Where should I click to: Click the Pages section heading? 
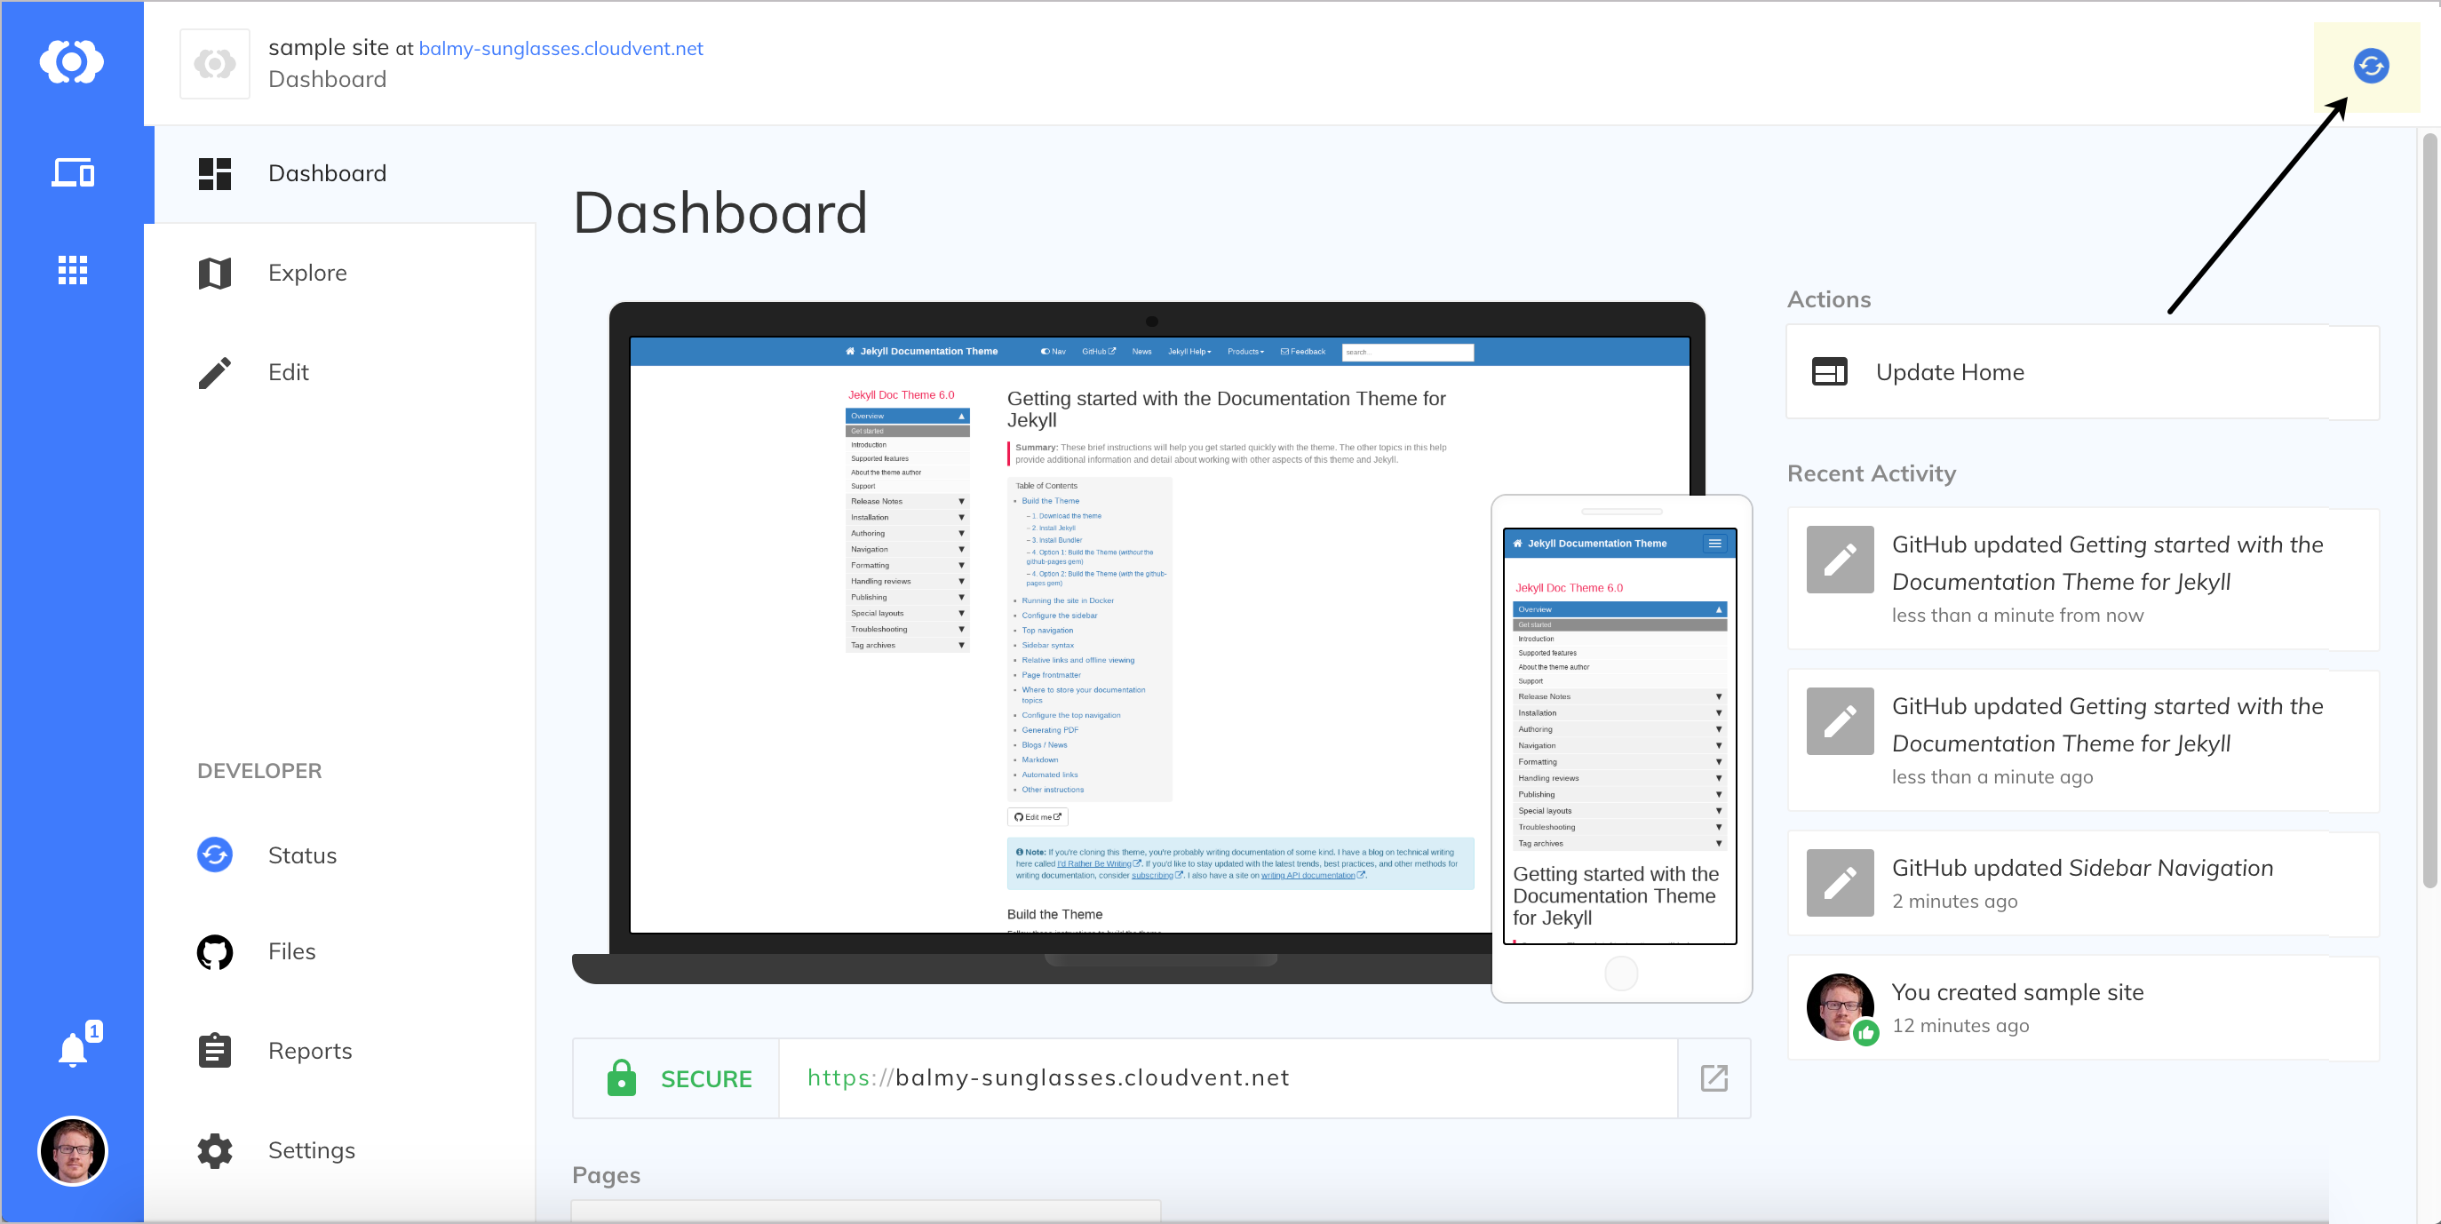(607, 1176)
